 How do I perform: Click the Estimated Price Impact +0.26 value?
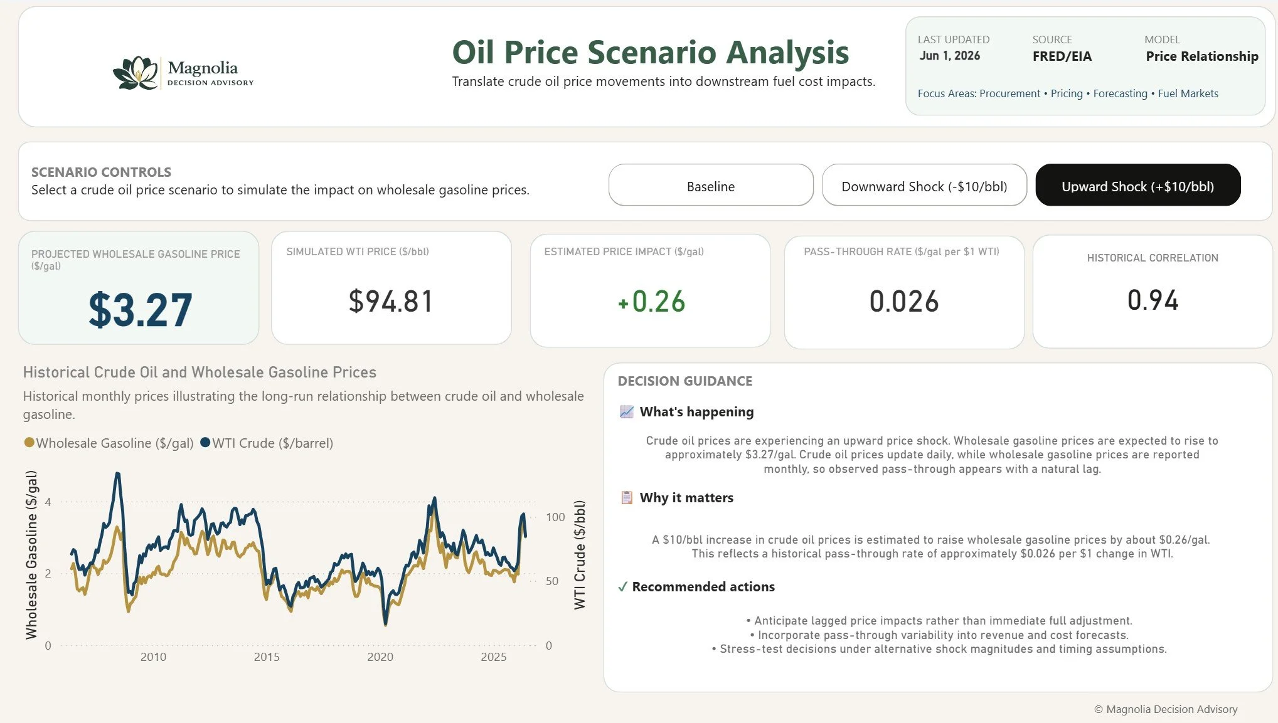point(651,302)
